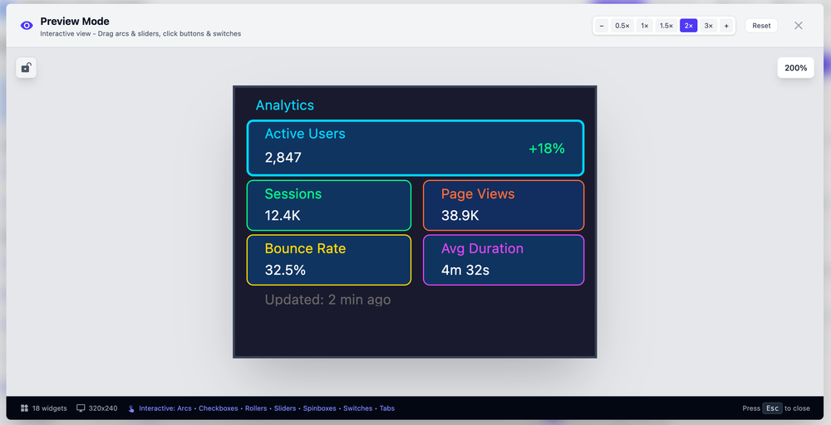Click the 320x240 display size icon
This screenshot has width=831, height=425.
(81, 408)
